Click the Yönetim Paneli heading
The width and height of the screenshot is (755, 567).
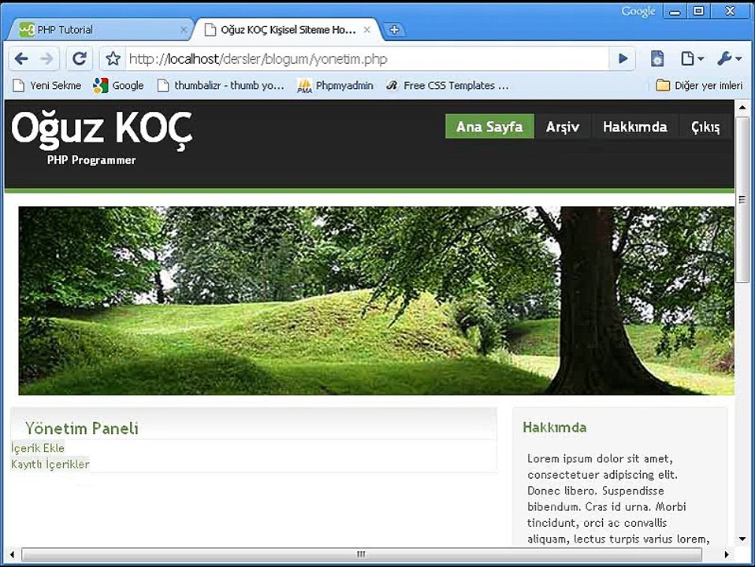click(82, 428)
